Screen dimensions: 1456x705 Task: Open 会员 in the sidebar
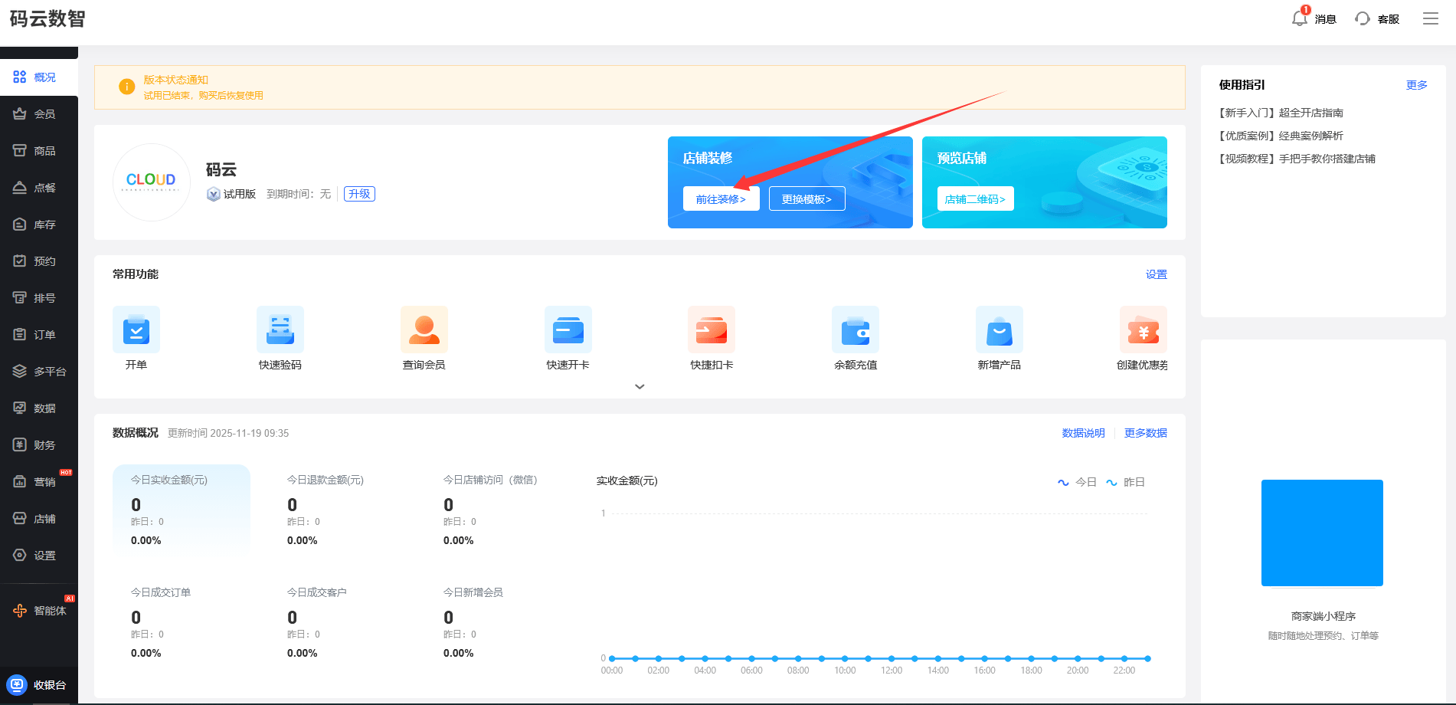(x=39, y=114)
